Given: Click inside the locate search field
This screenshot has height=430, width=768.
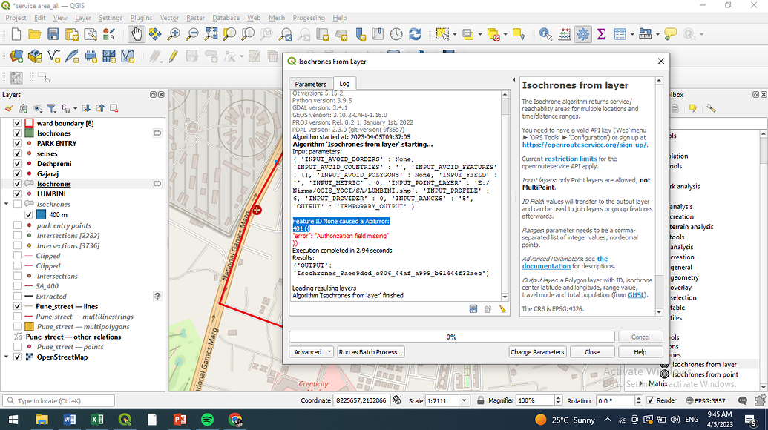Looking at the screenshot, I should [x=59, y=400].
